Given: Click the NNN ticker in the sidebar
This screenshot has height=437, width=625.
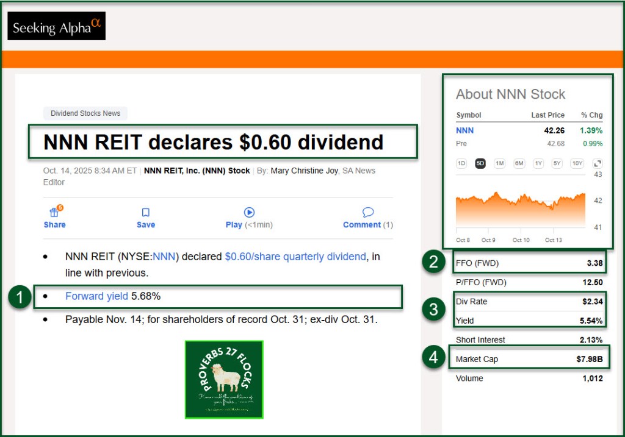Looking at the screenshot, I should click(464, 130).
